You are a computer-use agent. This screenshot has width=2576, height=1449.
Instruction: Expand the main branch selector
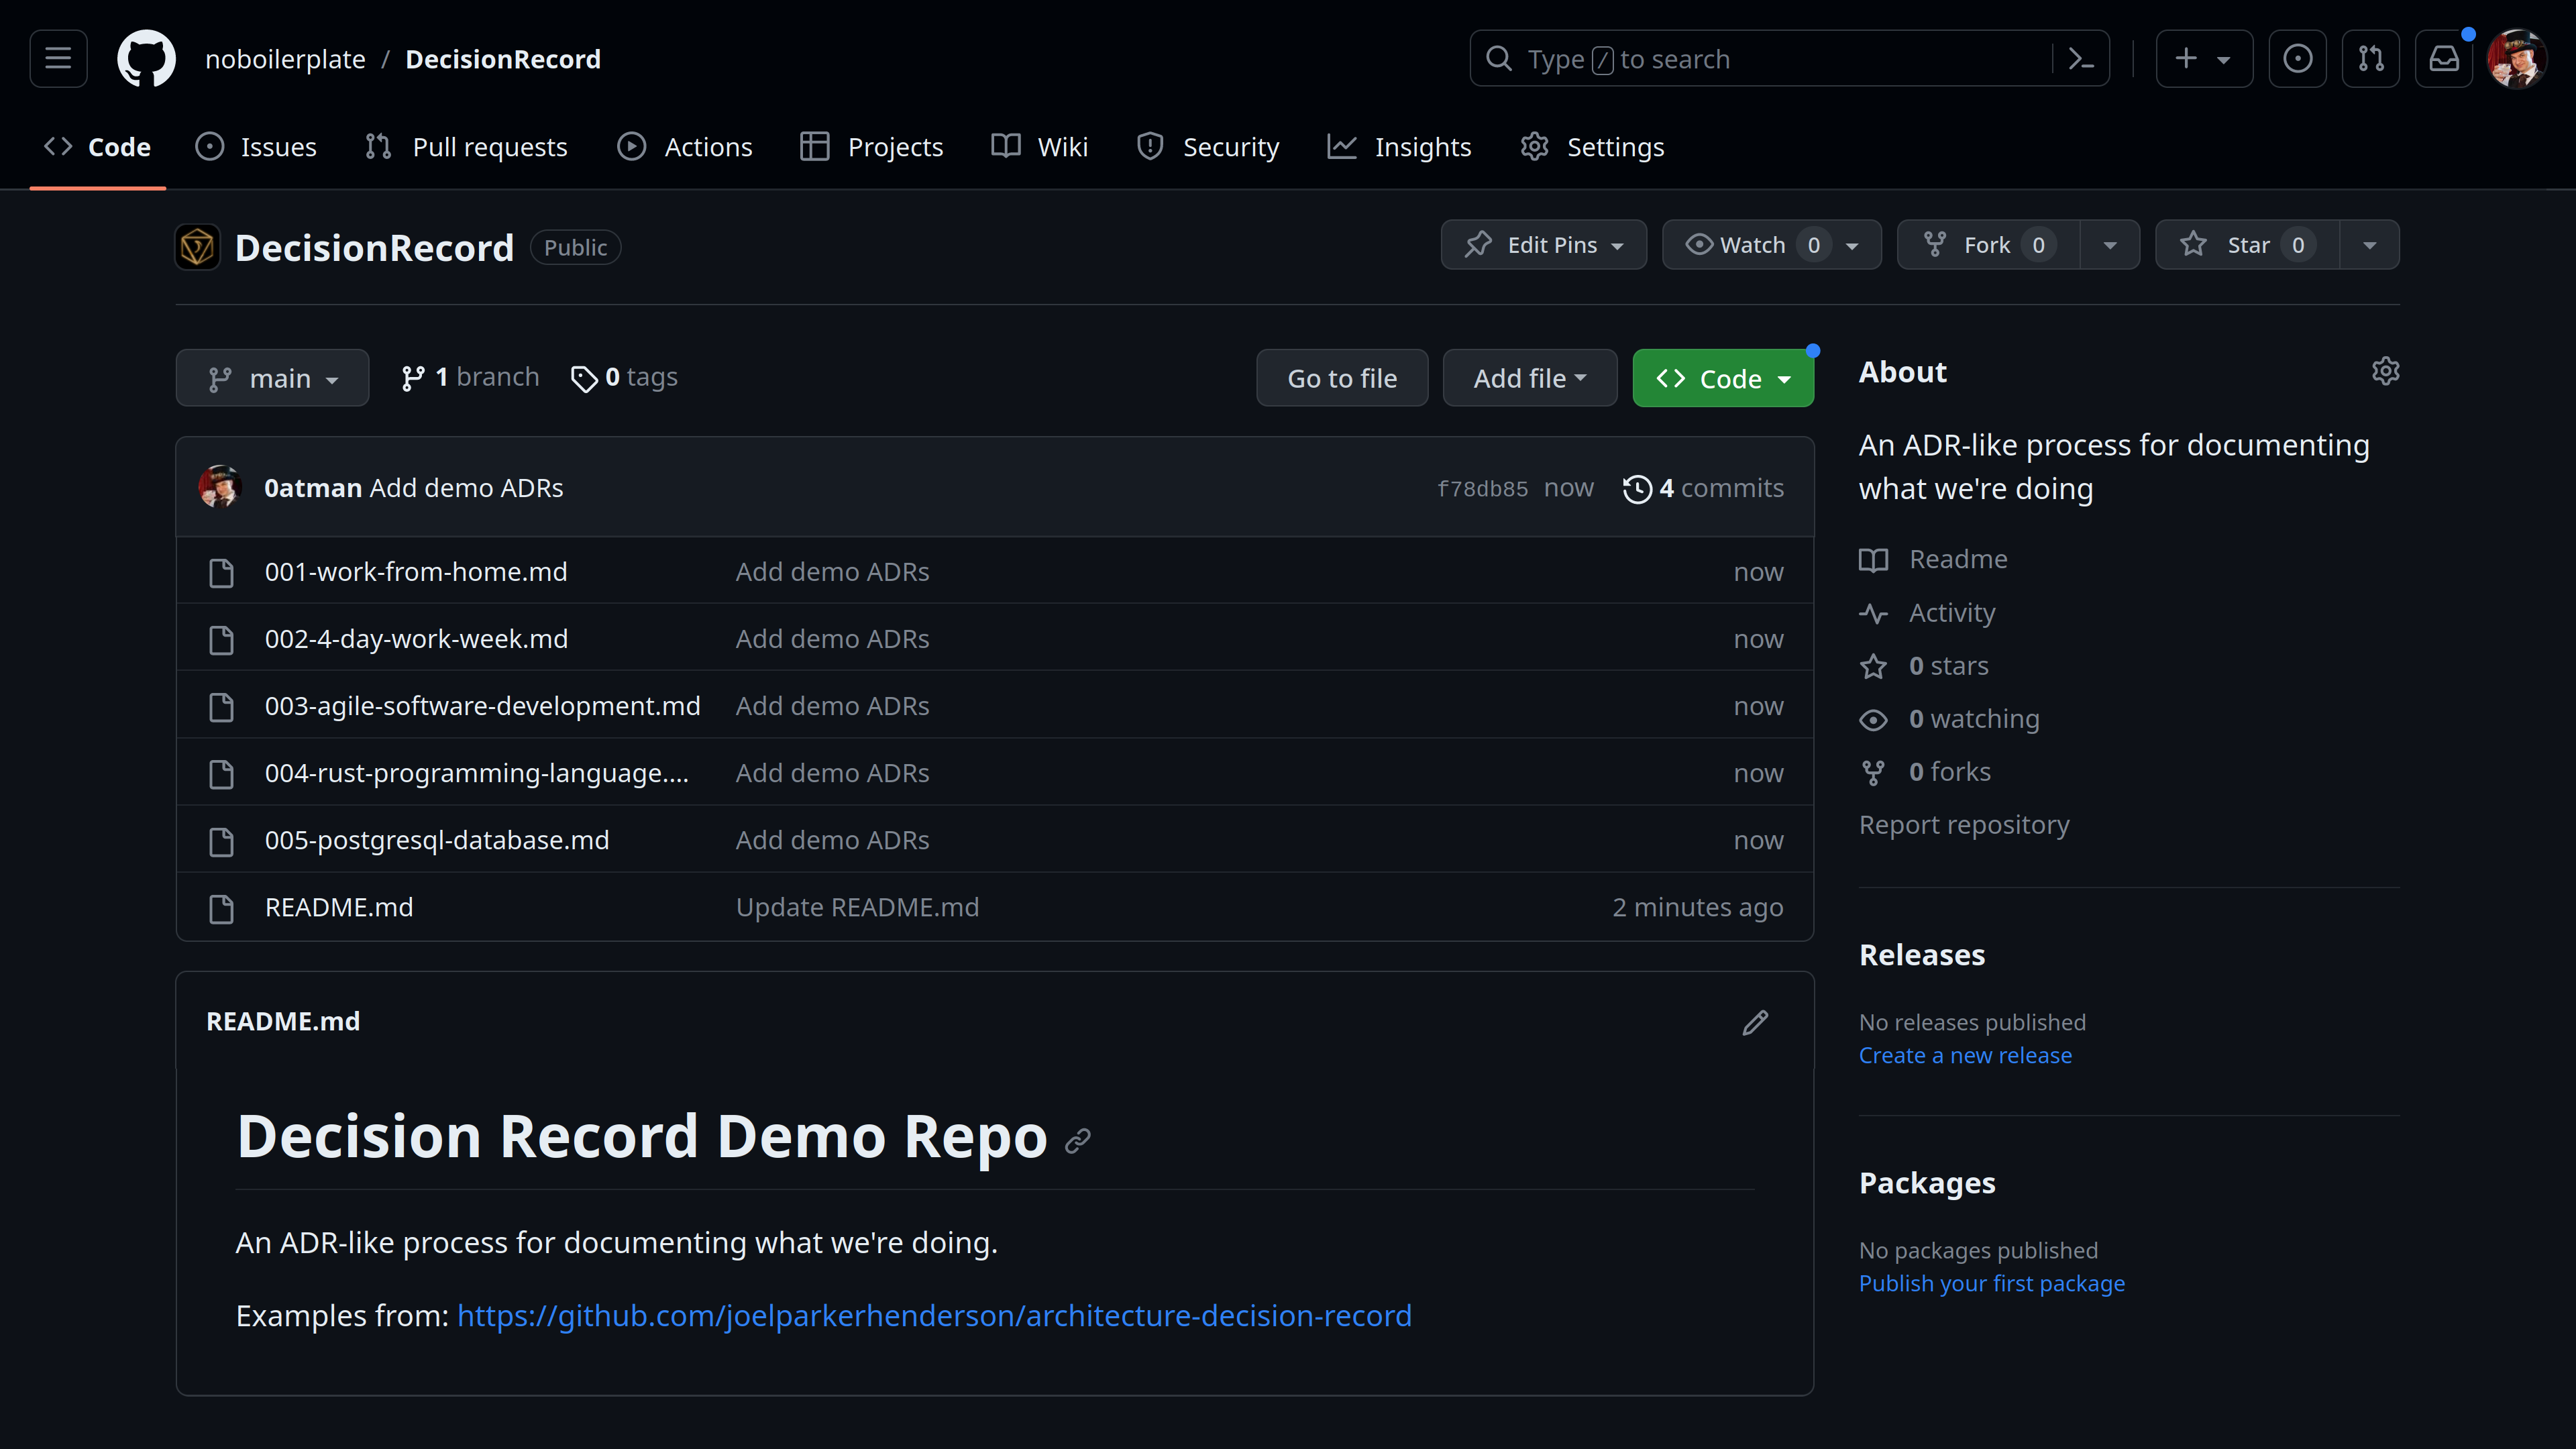272,378
